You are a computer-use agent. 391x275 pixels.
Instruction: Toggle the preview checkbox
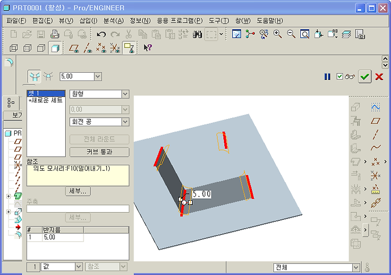(x=339, y=76)
